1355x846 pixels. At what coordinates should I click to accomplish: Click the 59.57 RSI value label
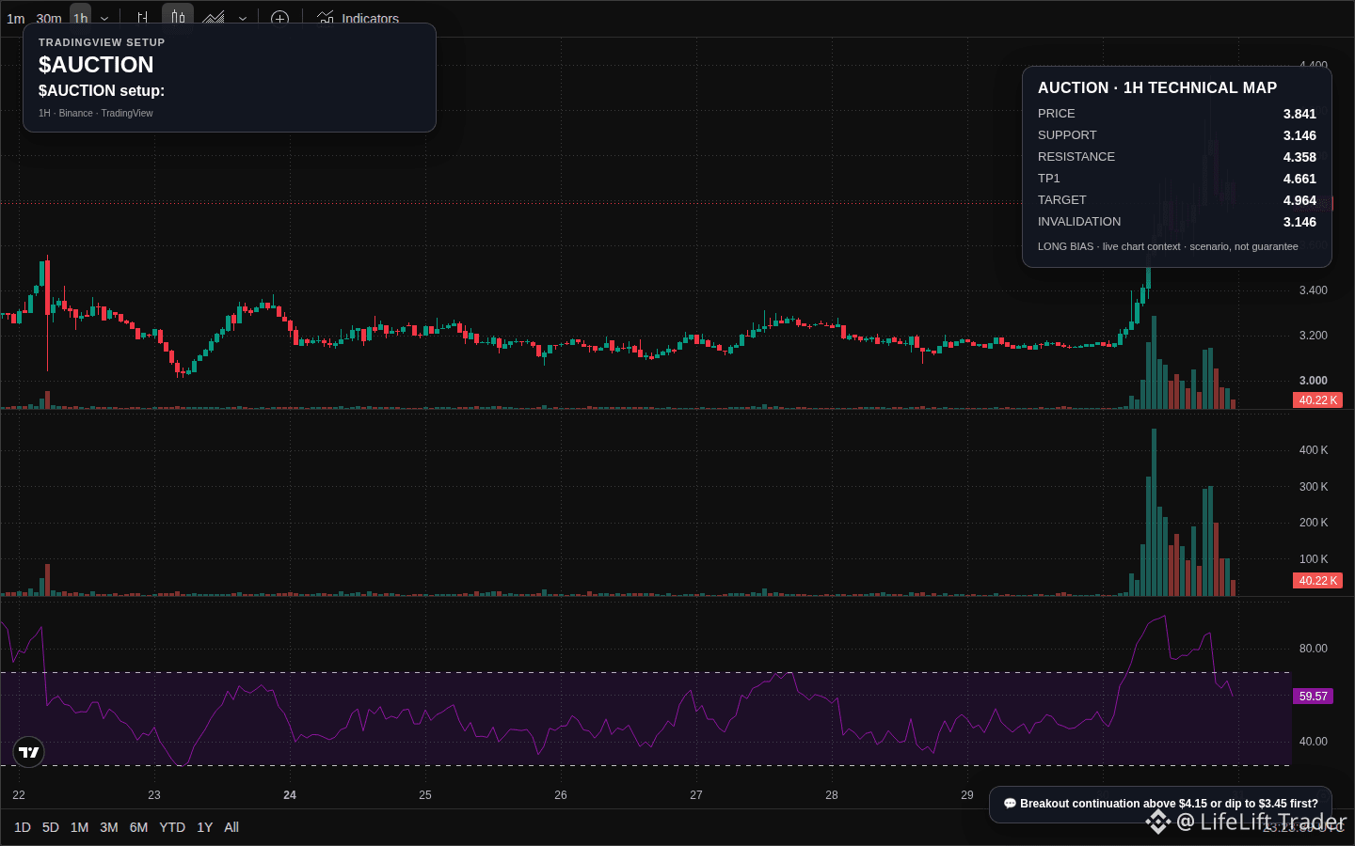point(1313,697)
